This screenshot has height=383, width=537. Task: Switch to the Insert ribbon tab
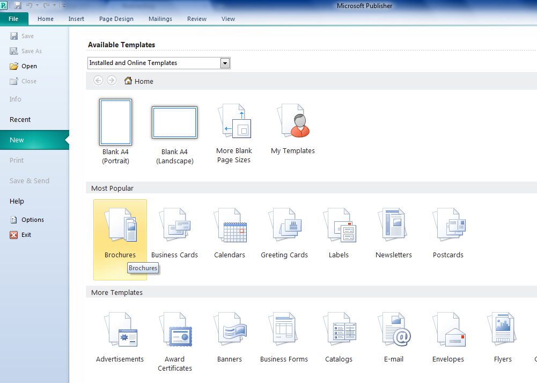(x=76, y=19)
